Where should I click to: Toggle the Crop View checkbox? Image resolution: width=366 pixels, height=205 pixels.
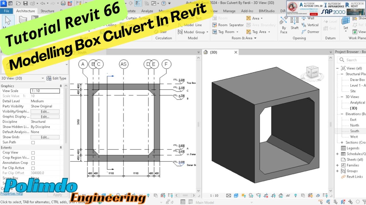[x=33, y=153]
